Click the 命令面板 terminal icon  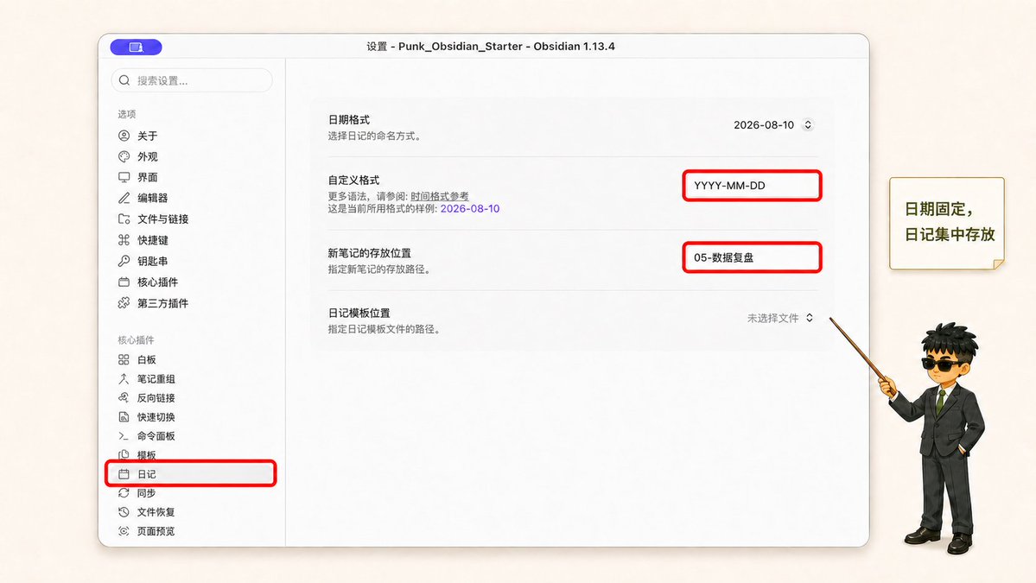(124, 436)
